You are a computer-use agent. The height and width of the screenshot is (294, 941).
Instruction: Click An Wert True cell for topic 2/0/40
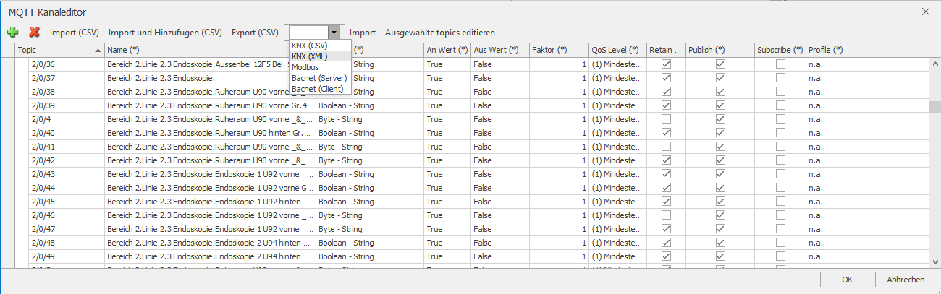(447, 133)
